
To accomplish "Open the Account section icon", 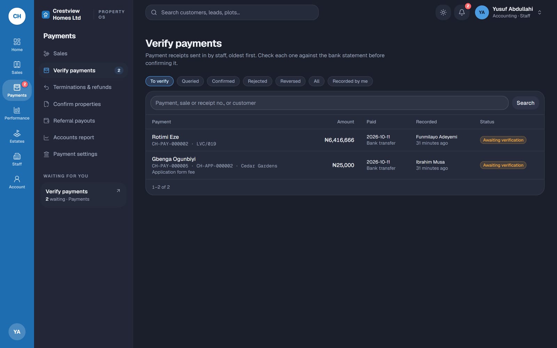I will (17, 182).
